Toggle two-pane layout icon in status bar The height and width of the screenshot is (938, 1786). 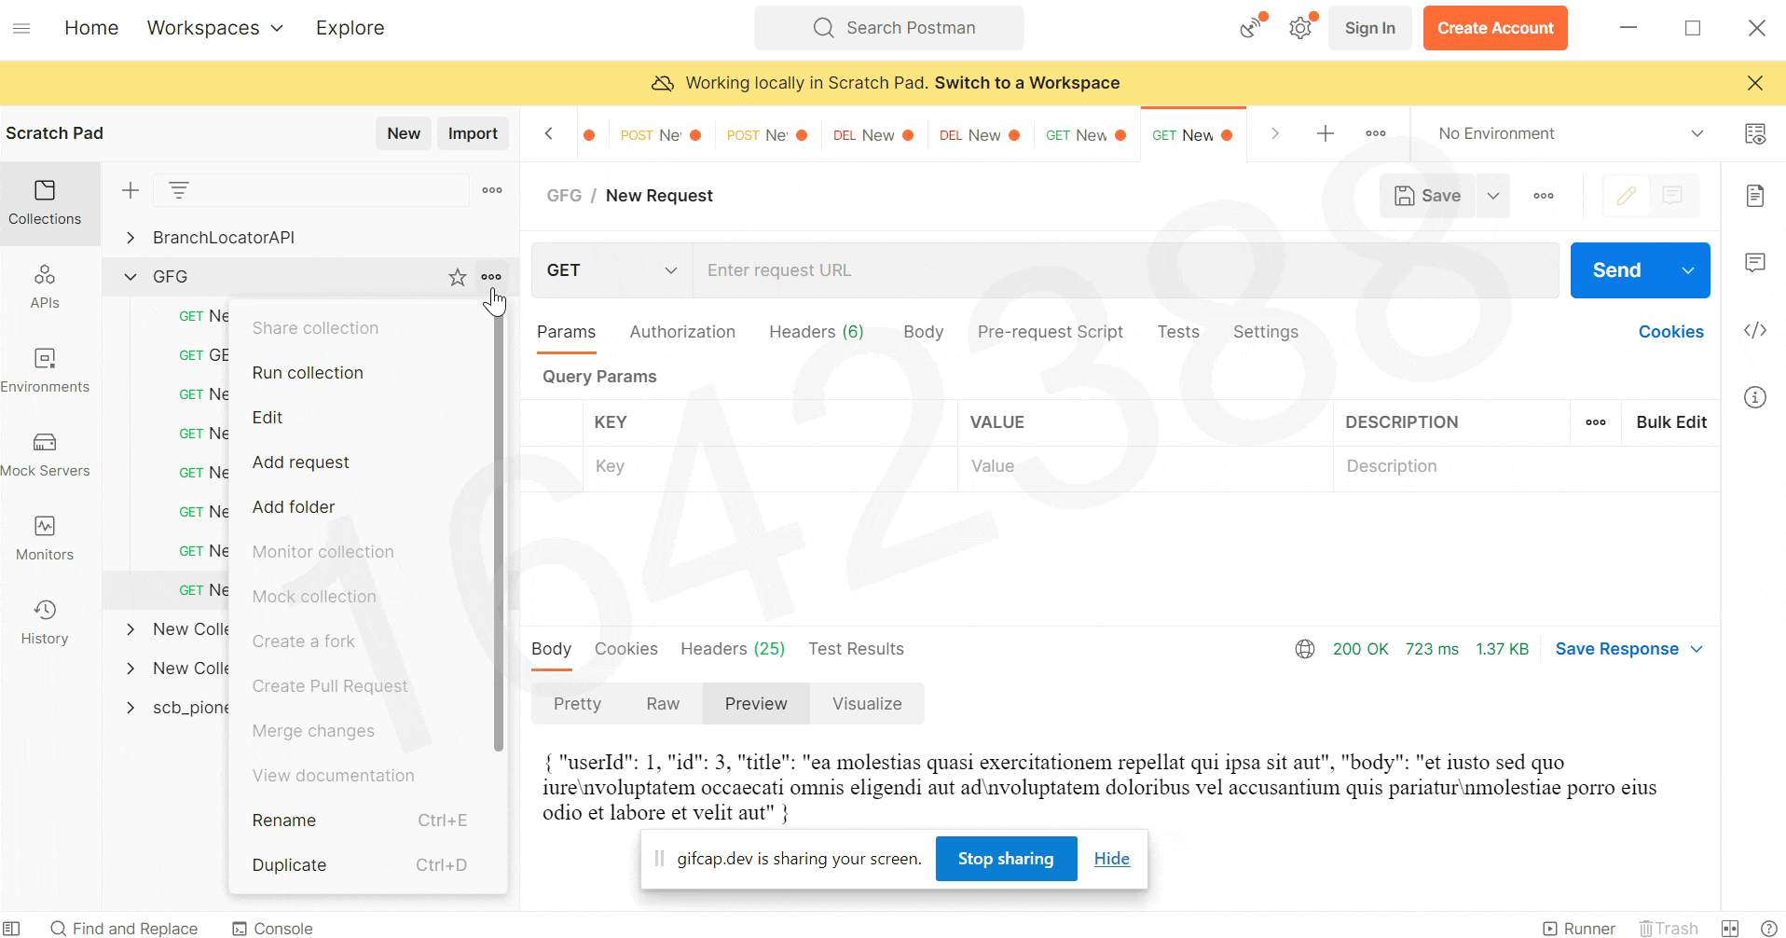[1730, 929]
